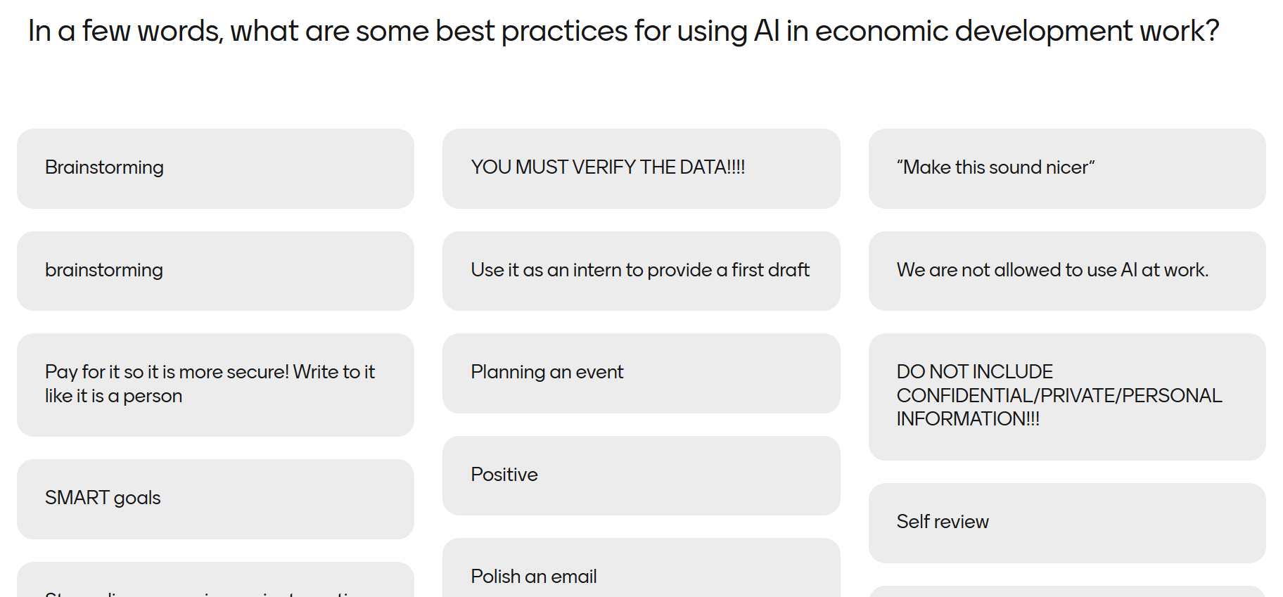Click the word "AI" in the question heading
This screenshot has height=597, width=1283.
[x=766, y=32]
